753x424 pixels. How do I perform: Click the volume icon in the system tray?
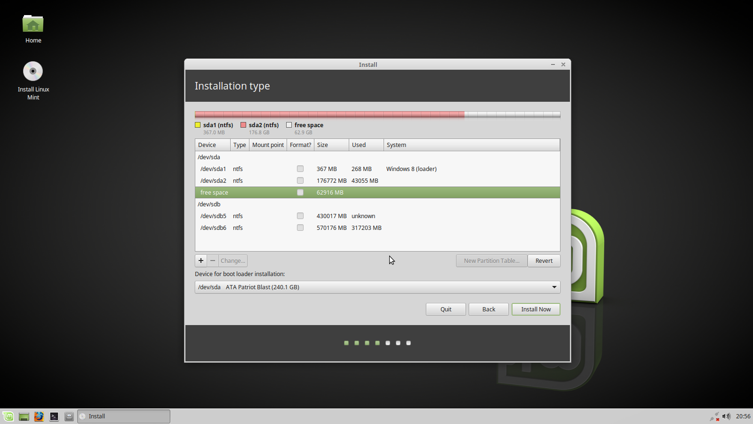[725, 416]
